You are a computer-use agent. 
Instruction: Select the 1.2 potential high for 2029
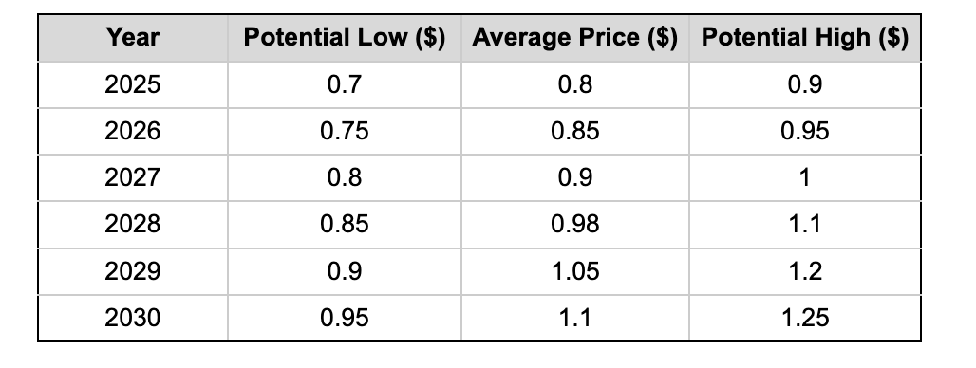[x=805, y=271]
